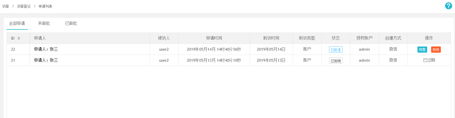Screen dimensions: 455x118
Task: Approve request 22 with 同意 button
Action: (x=422, y=50)
